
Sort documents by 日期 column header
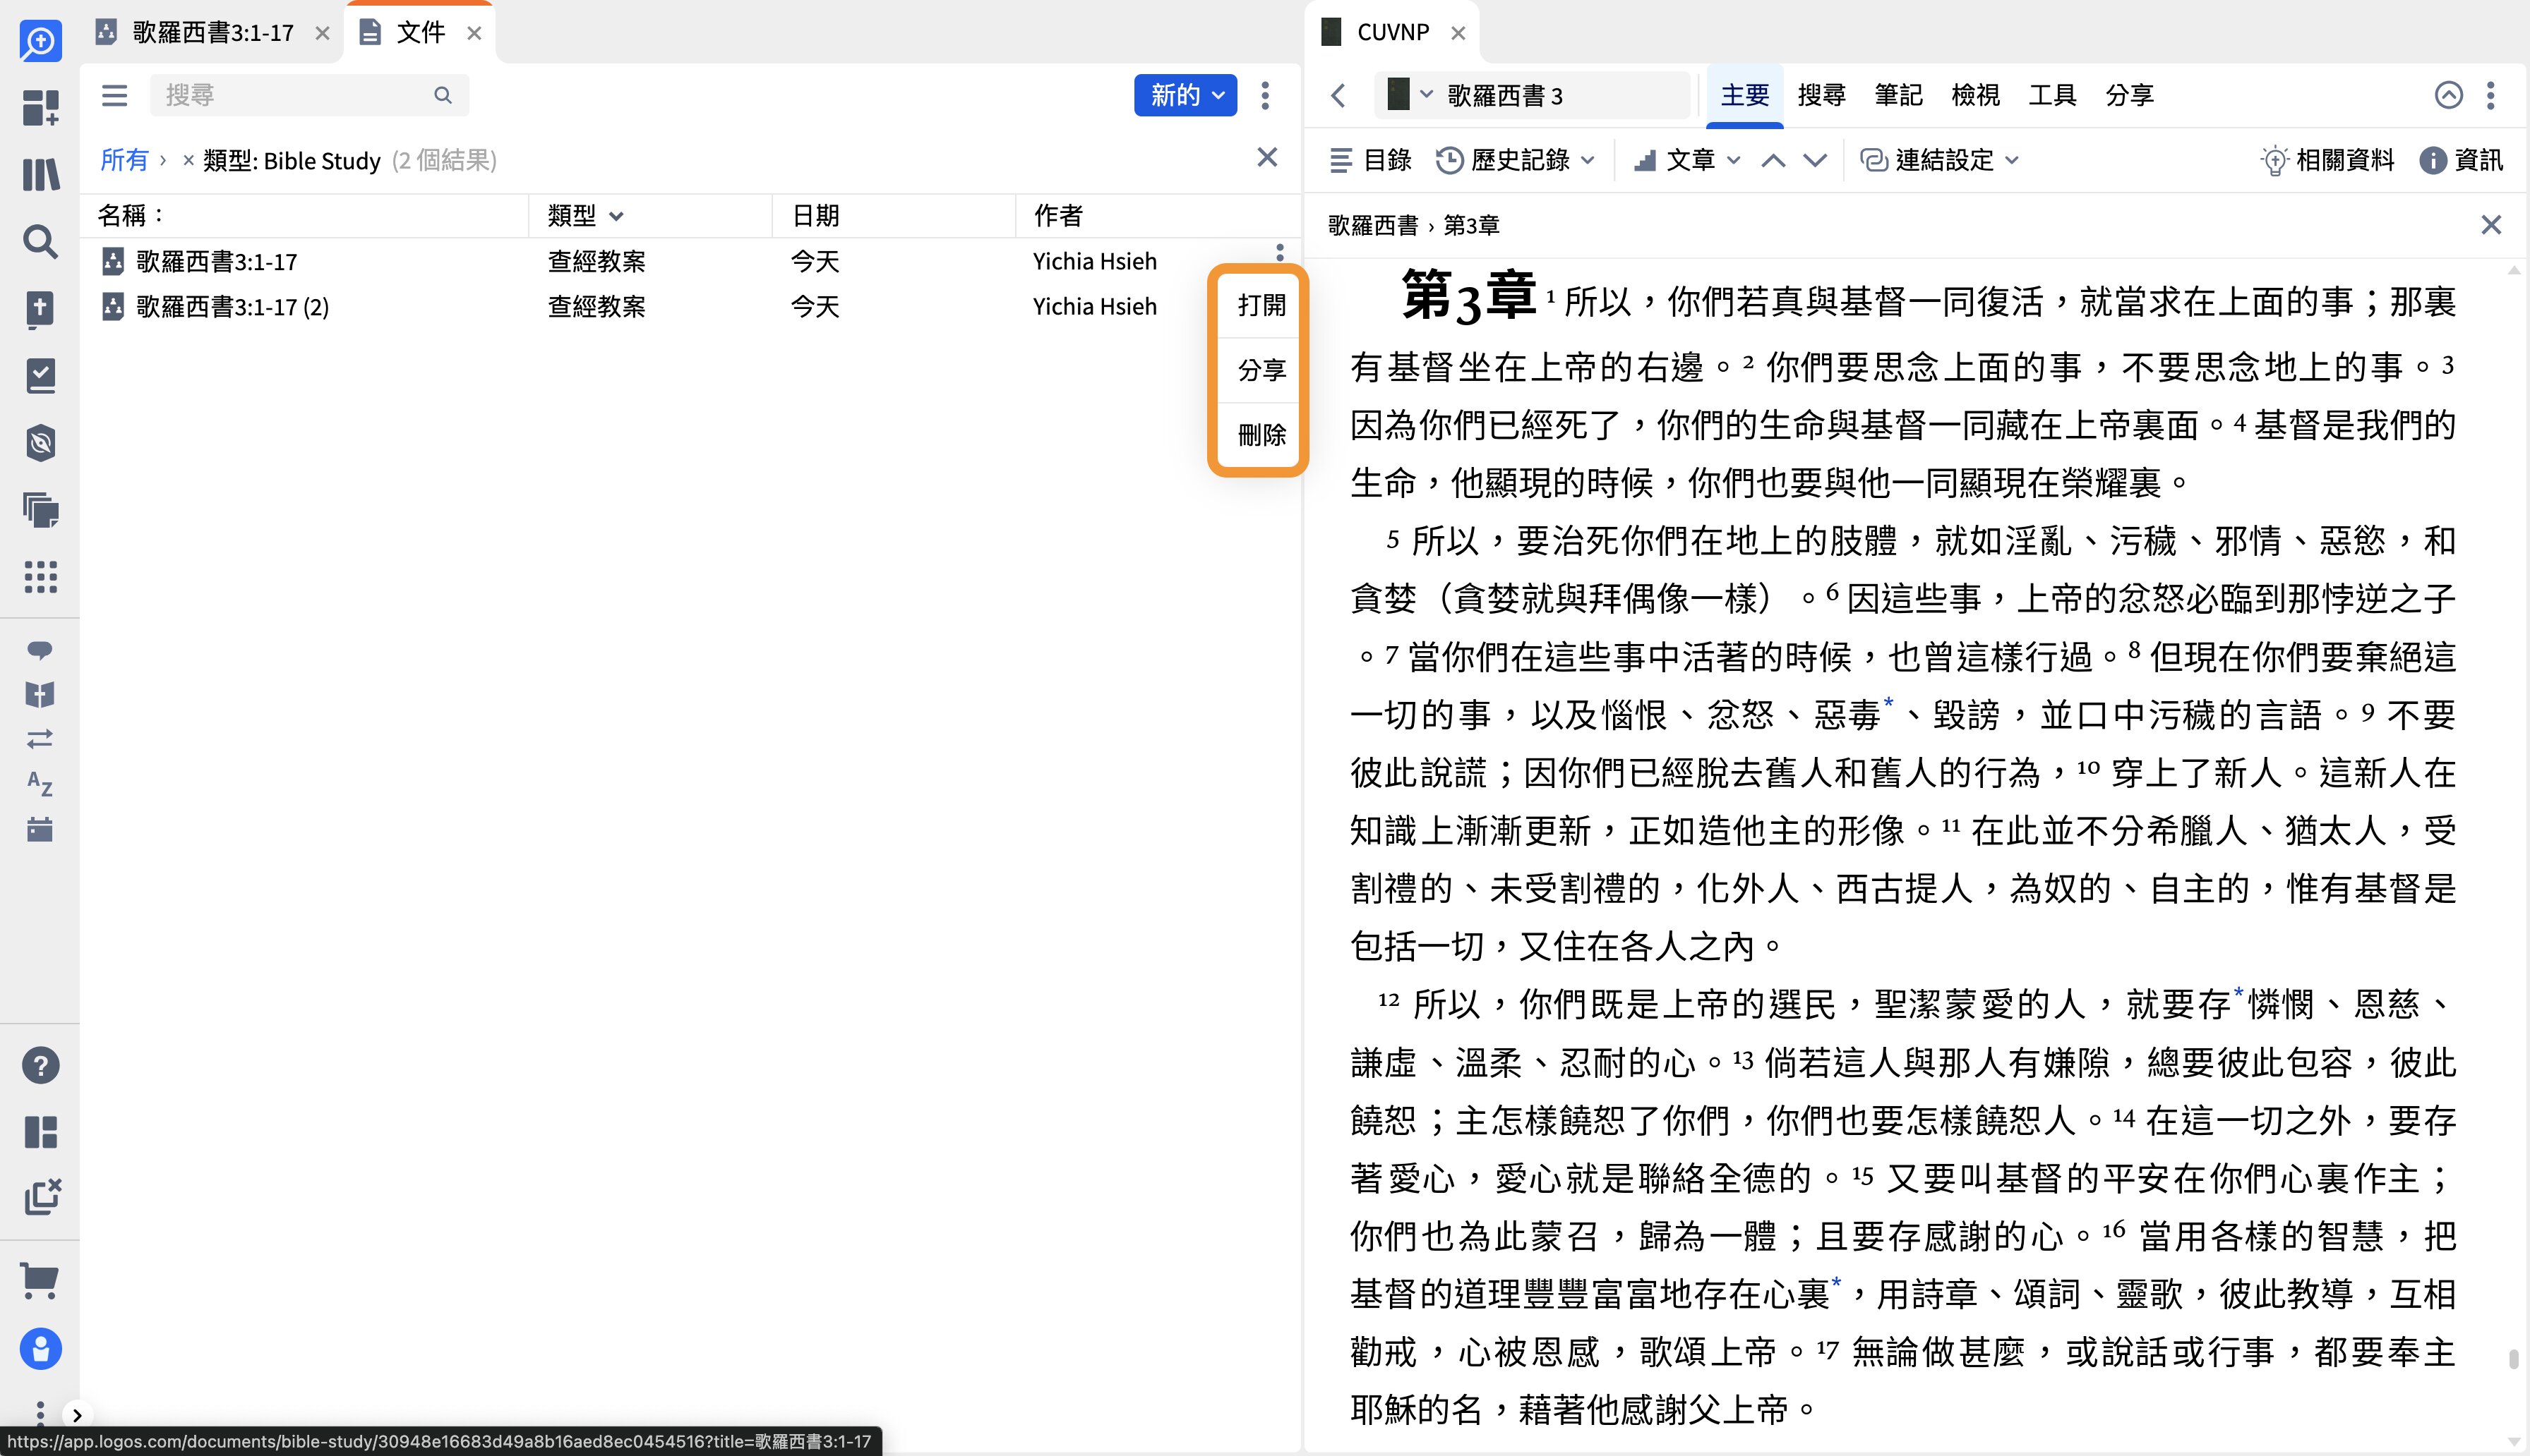(x=815, y=215)
